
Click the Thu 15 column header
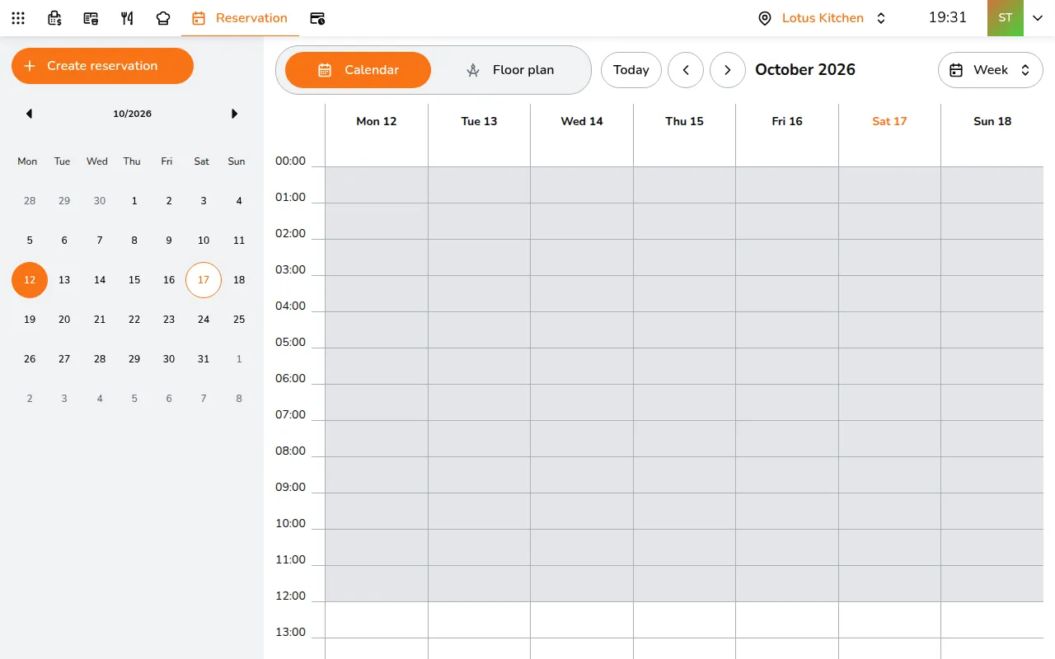684,121
